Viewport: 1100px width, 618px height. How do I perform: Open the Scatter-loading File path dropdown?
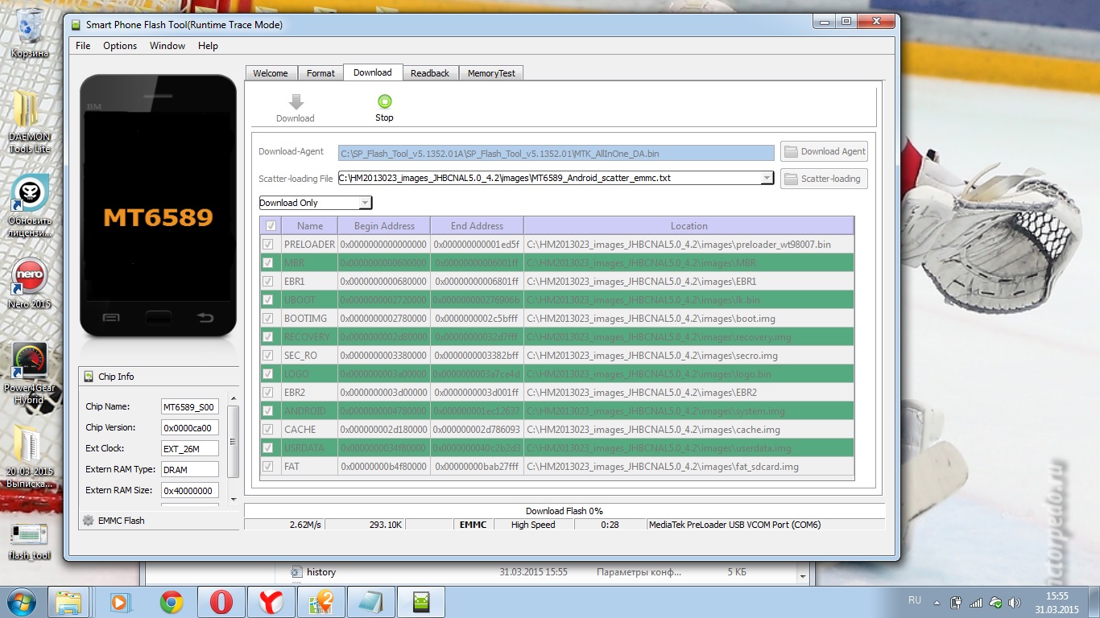(x=767, y=178)
